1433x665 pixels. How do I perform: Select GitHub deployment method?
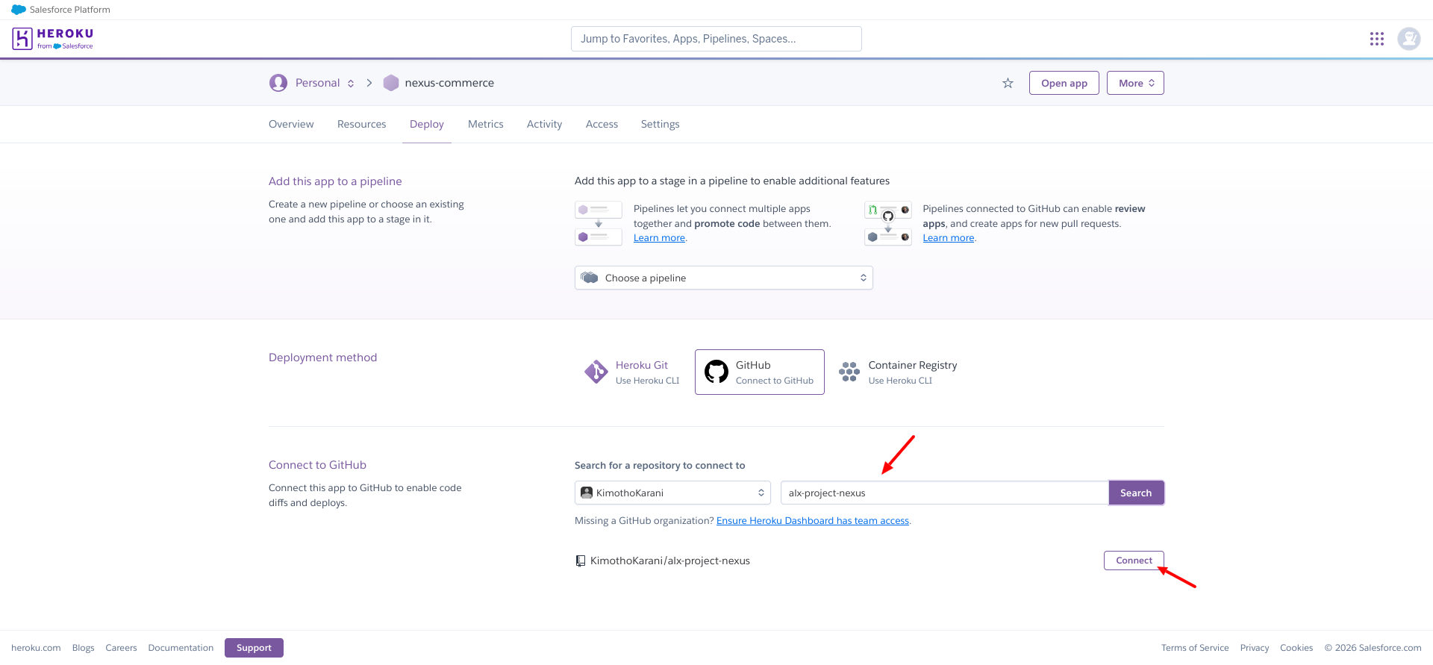tap(760, 372)
